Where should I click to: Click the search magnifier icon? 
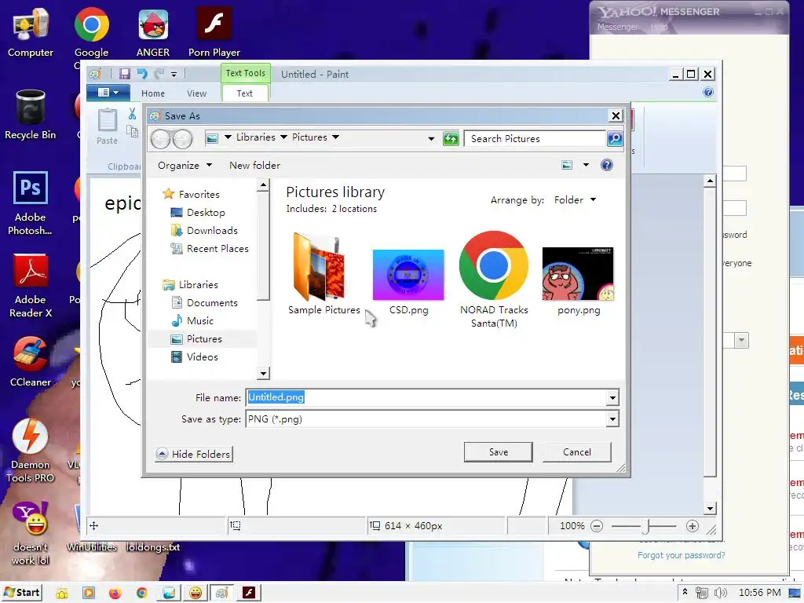click(x=614, y=138)
